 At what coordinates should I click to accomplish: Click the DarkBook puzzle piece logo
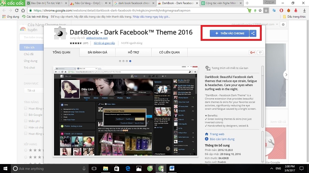pyautogui.click(x=60, y=33)
